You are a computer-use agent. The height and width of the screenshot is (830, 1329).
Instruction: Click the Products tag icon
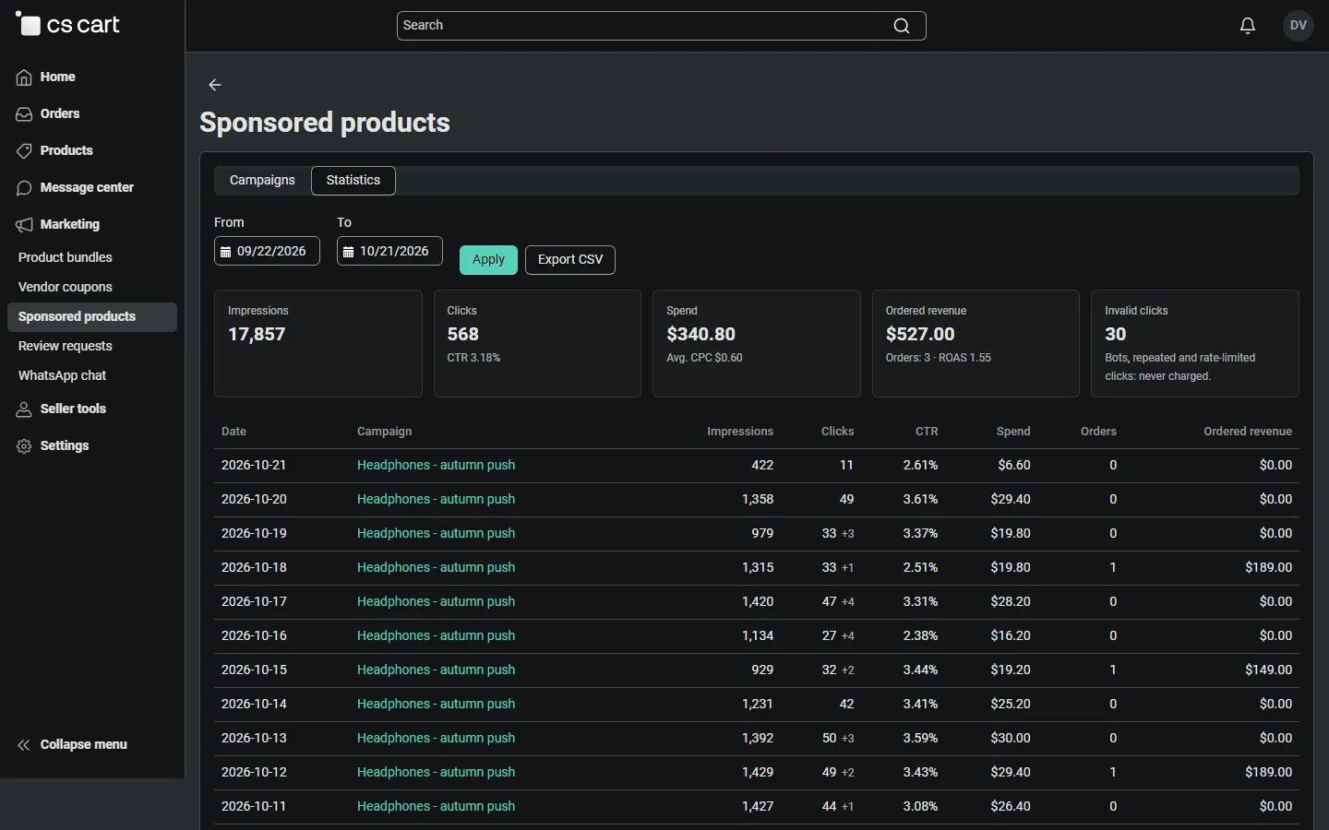[24, 151]
